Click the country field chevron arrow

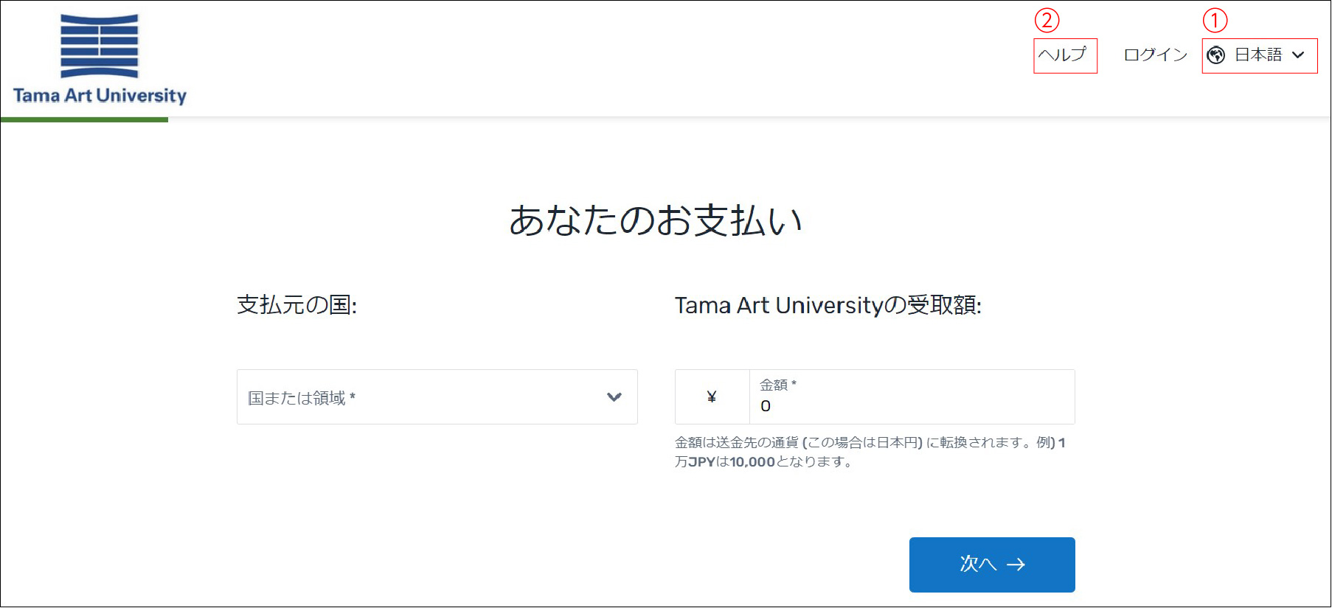614,398
